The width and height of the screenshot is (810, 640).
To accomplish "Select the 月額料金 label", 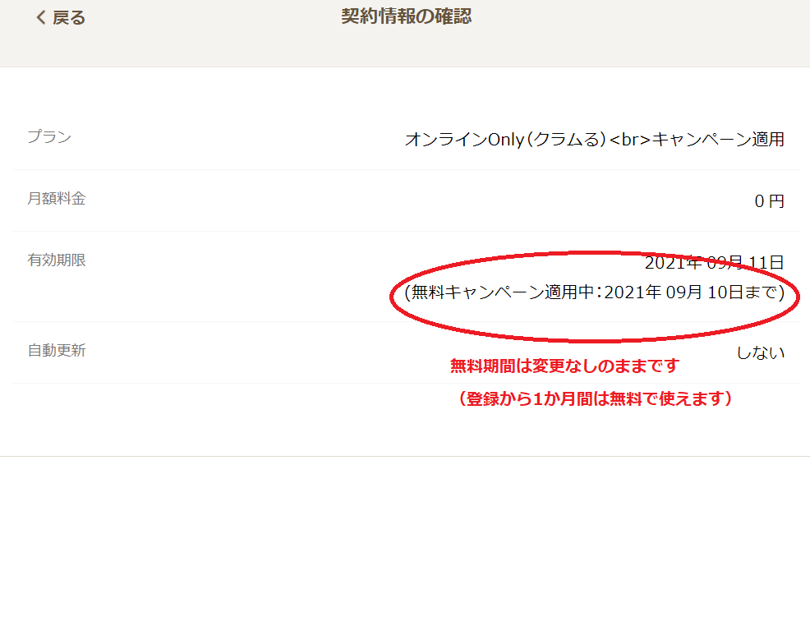I will [57, 198].
